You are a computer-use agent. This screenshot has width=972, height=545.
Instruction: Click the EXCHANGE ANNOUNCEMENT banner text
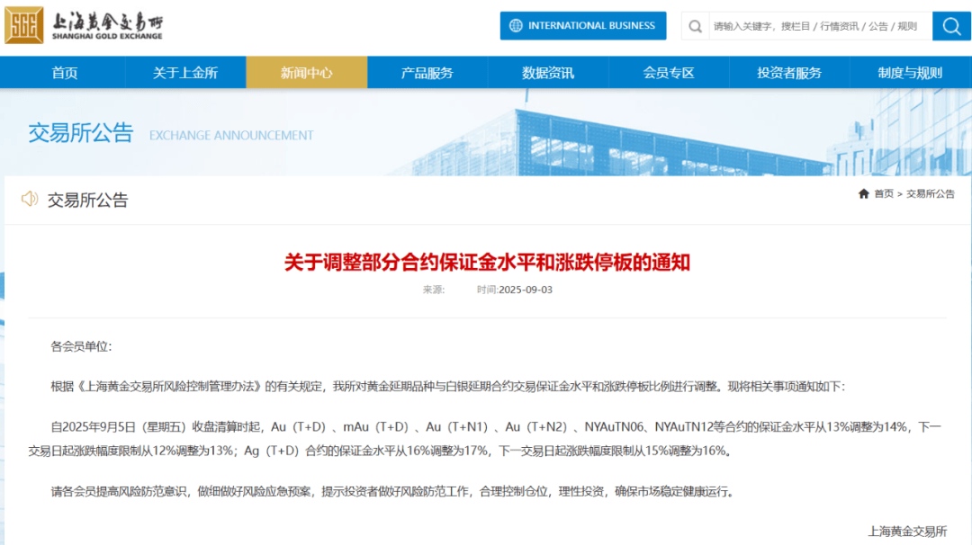point(231,135)
